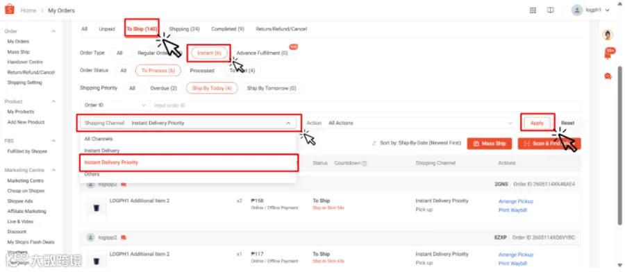Click the sort icon near Ship-By-Date
The image size is (625, 272).
tap(374, 143)
